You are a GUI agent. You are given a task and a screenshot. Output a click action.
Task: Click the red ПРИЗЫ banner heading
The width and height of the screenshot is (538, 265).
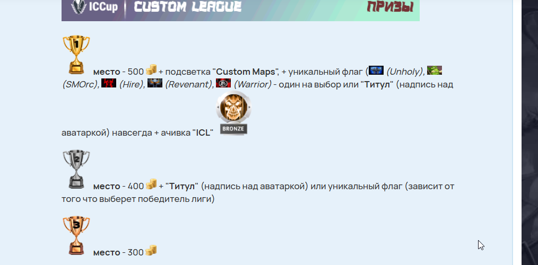click(390, 6)
